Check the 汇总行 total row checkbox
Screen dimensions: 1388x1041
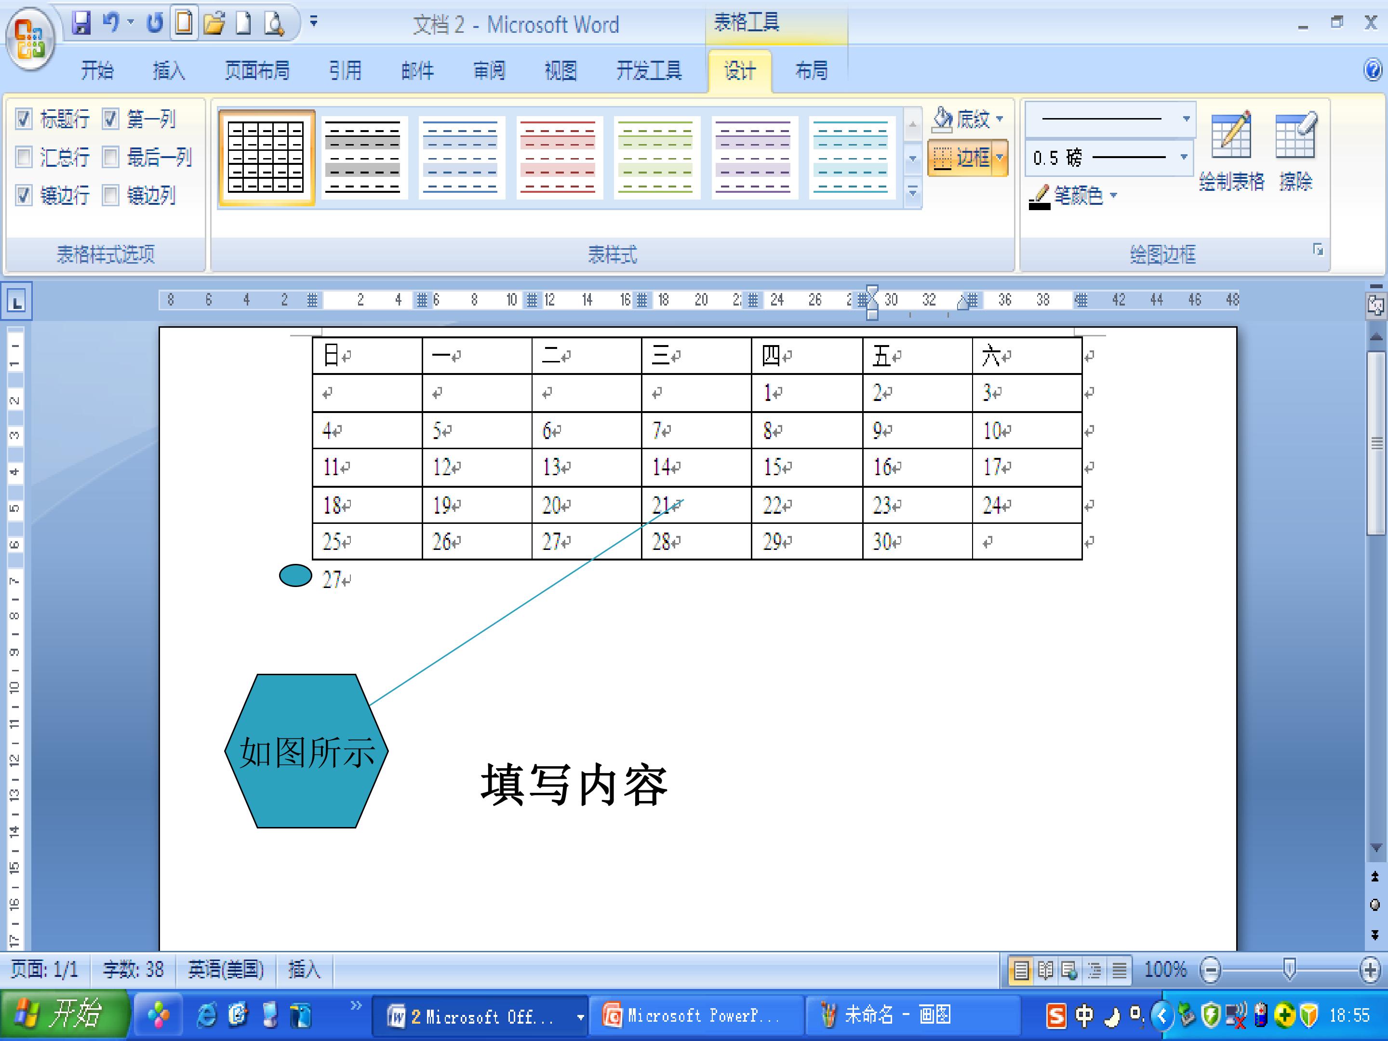pos(24,157)
